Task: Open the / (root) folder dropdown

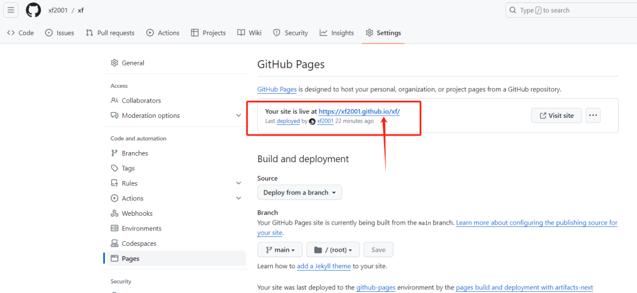Action: (x=333, y=250)
